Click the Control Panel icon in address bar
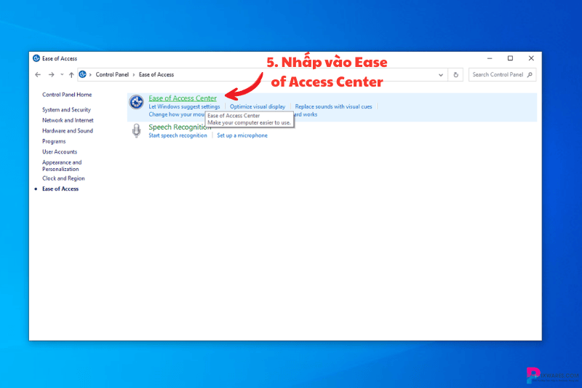The width and height of the screenshot is (582, 388). click(x=83, y=74)
